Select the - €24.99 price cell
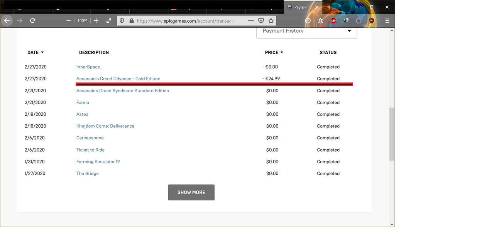This screenshot has width=494, height=227. click(271, 78)
